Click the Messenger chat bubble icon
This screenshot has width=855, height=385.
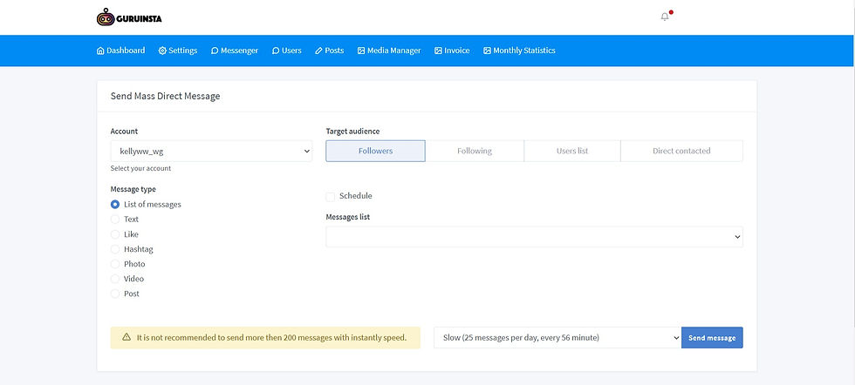click(215, 51)
